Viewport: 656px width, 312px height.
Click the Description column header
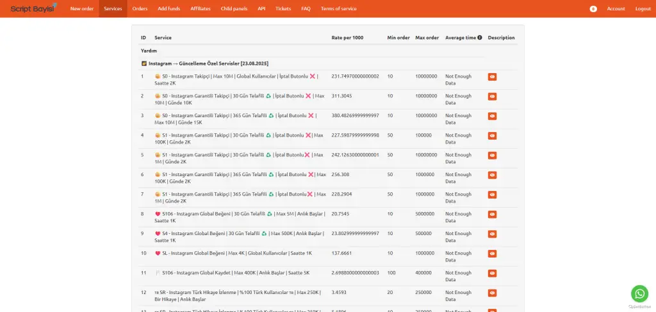(x=501, y=38)
